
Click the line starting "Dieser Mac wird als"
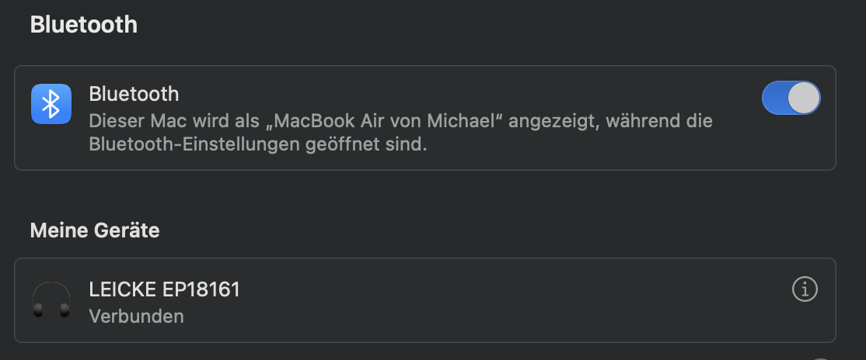coord(400,122)
